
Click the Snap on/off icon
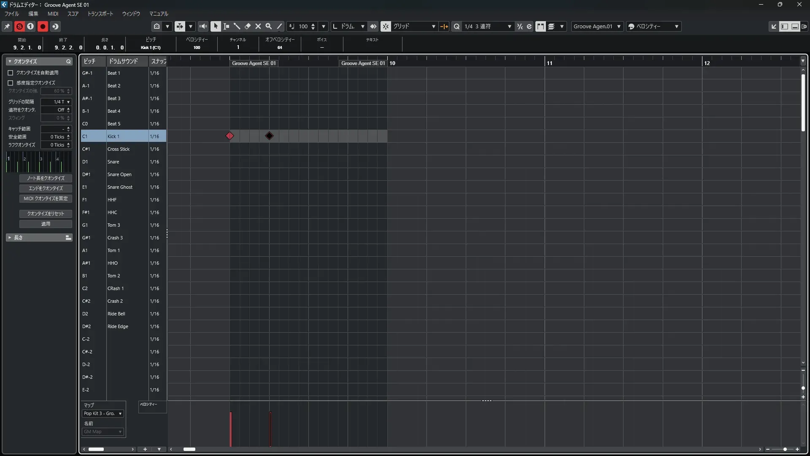386,26
